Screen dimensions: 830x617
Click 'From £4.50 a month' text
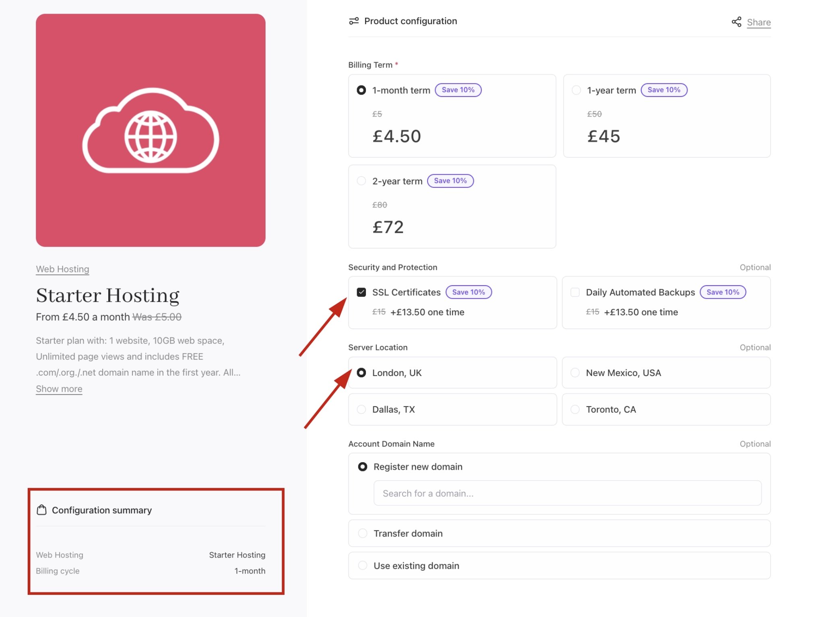coord(83,317)
